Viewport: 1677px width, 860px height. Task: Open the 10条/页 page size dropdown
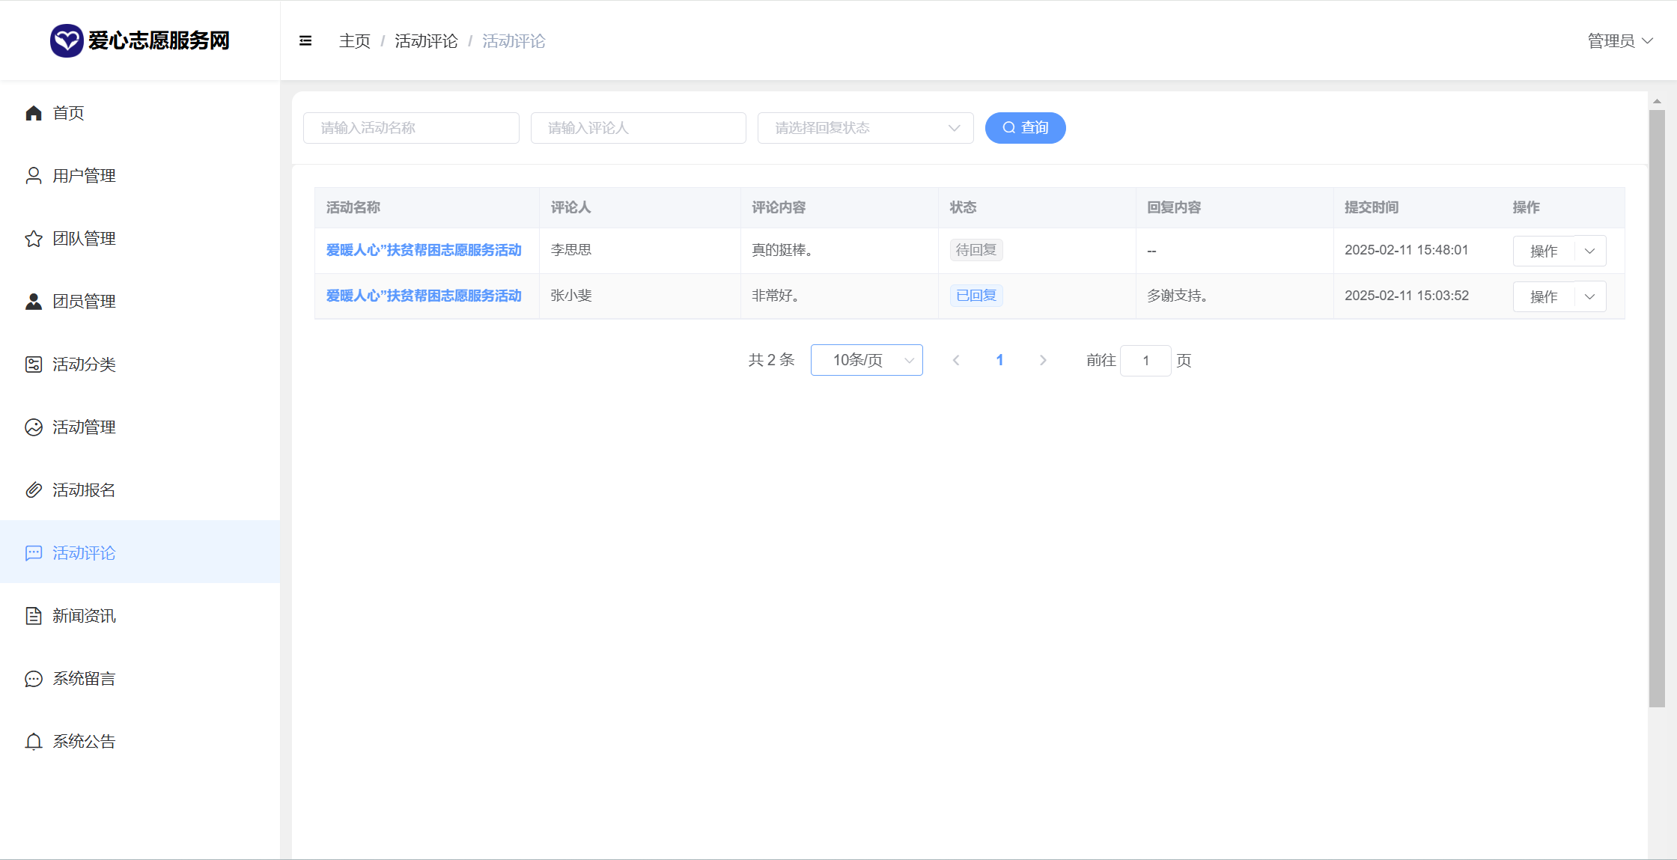coord(866,360)
